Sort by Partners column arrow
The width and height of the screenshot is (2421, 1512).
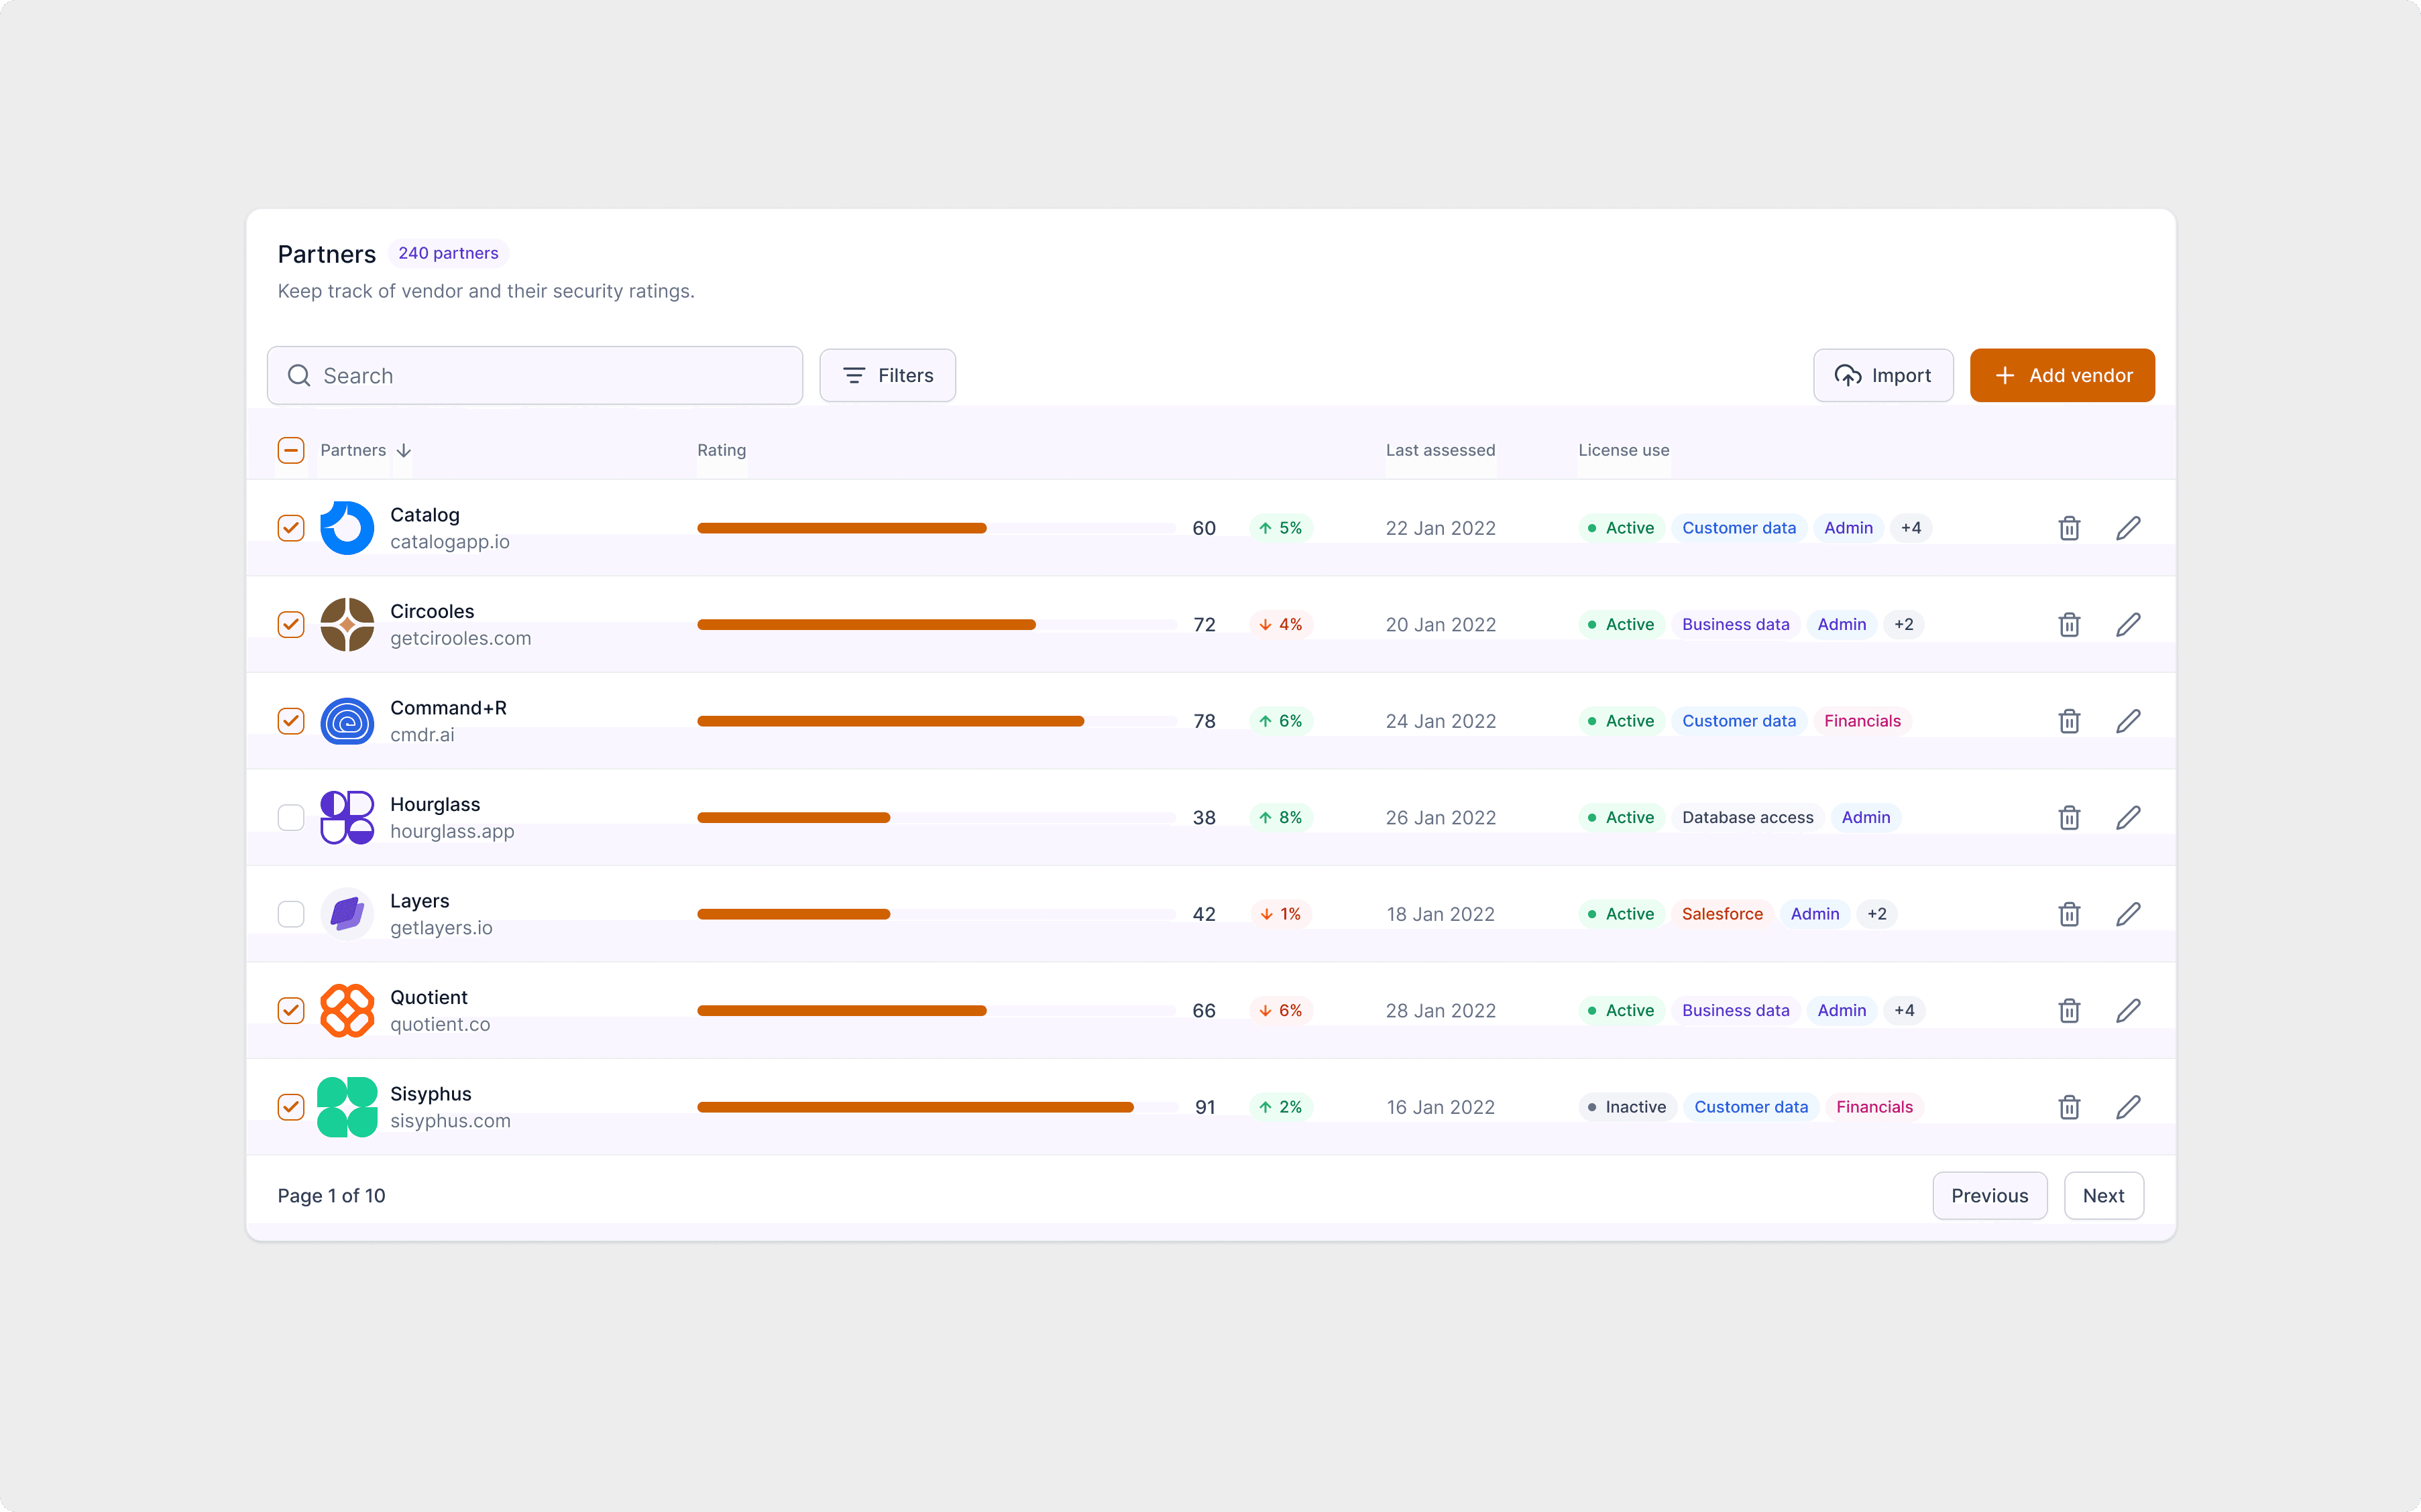click(x=404, y=450)
